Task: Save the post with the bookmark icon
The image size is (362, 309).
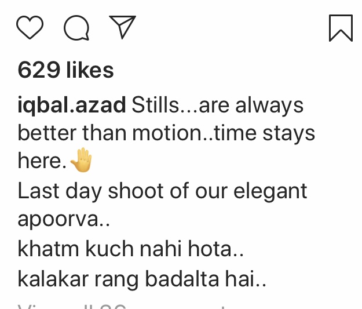Action: [341, 28]
